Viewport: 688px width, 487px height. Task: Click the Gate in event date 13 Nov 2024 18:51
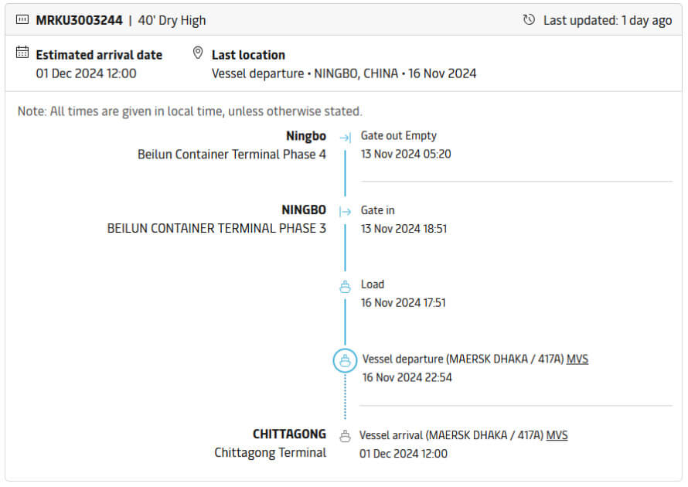click(404, 228)
